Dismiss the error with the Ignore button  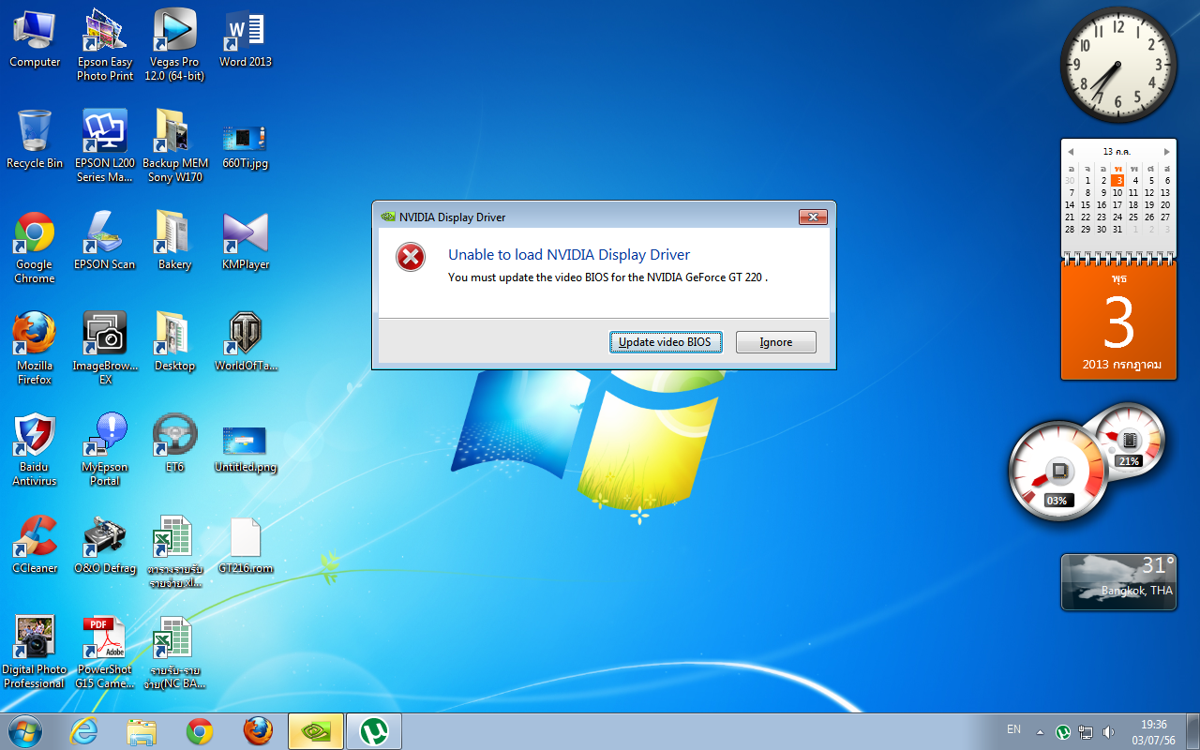[775, 342]
